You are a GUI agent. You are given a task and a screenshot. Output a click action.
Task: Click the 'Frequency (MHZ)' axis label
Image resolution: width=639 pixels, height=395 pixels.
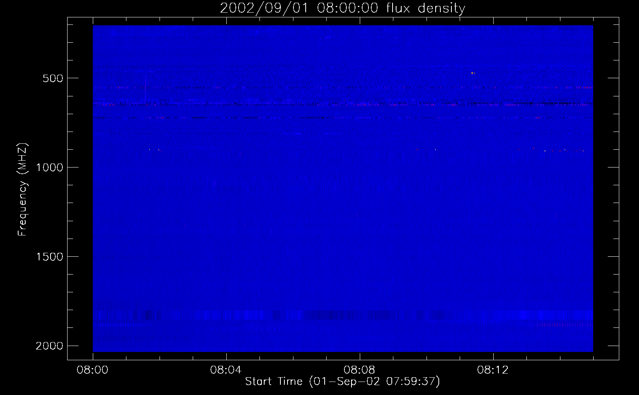pos(23,190)
